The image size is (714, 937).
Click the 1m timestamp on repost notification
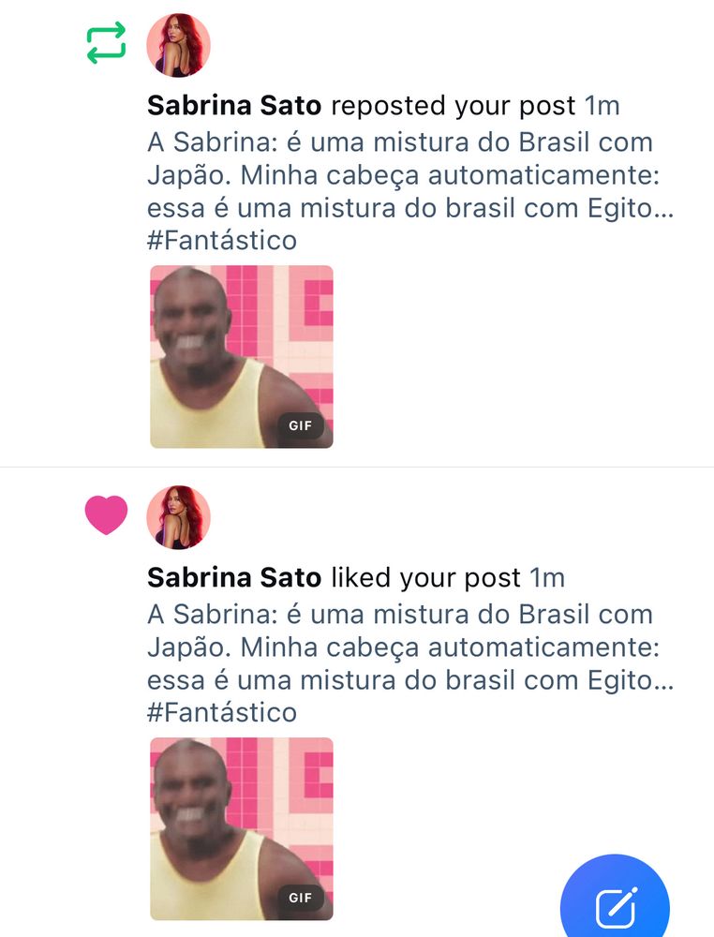602,106
